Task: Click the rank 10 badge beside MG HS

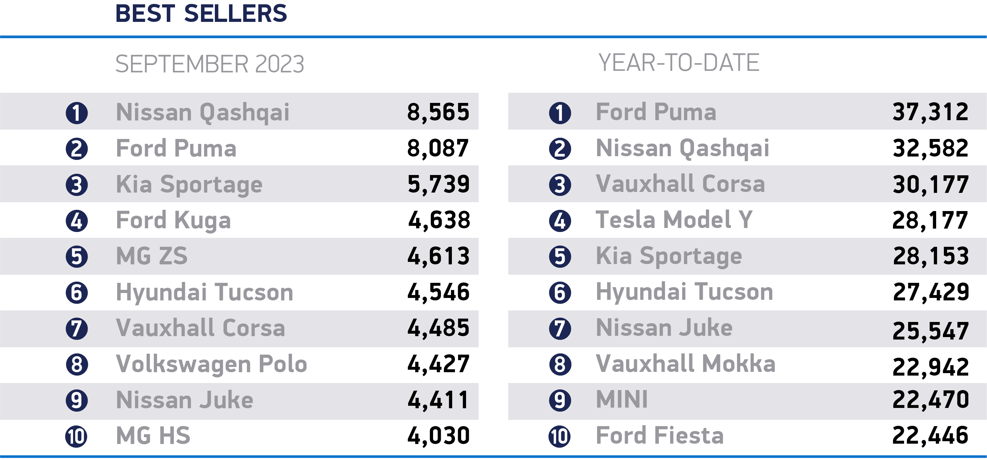Action: tap(77, 436)
